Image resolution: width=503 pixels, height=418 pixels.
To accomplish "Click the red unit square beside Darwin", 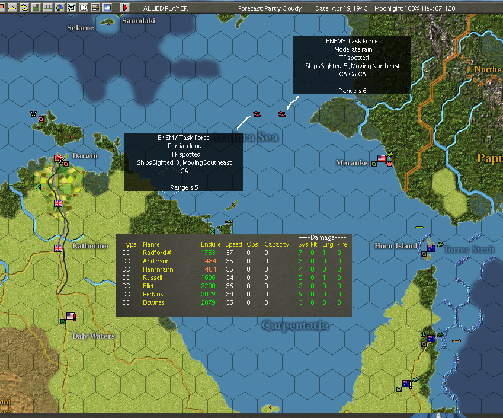I will [66, 164].
